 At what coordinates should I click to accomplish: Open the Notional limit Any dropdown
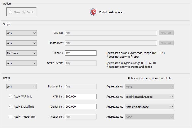coord(22,87)
